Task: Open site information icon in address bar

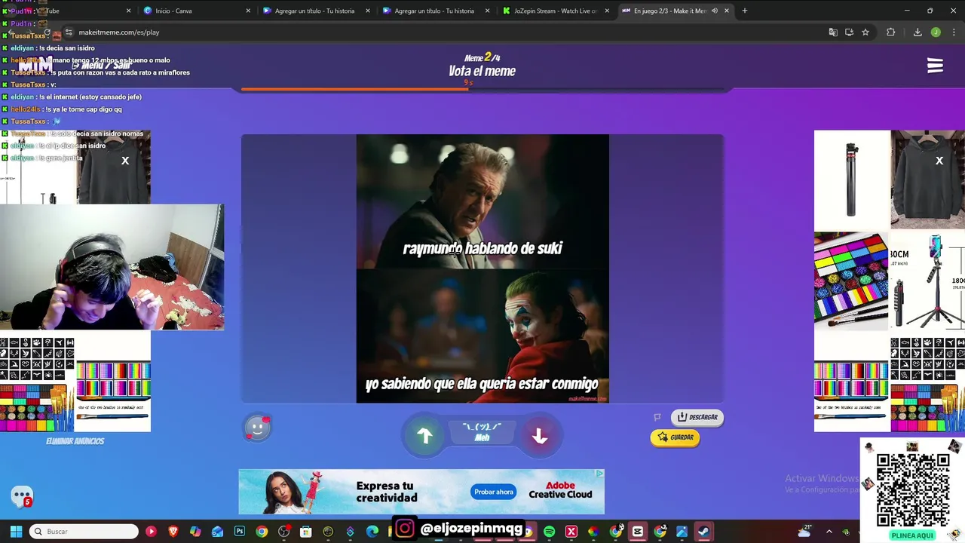Action: (x=69, y=32)
